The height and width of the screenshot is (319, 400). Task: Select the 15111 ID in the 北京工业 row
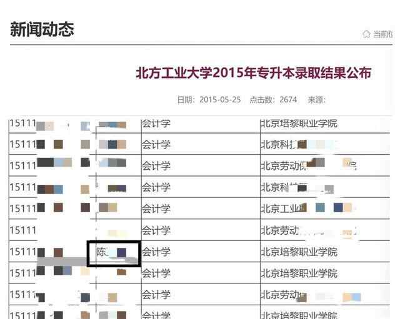pyautogui.click(x=22, y=208)
